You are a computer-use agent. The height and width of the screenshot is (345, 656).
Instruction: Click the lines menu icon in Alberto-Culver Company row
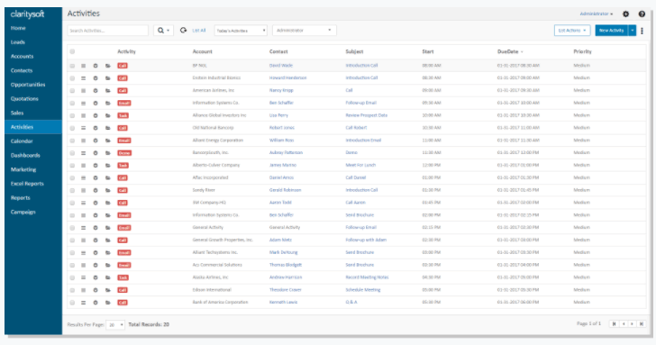[83, 165]
